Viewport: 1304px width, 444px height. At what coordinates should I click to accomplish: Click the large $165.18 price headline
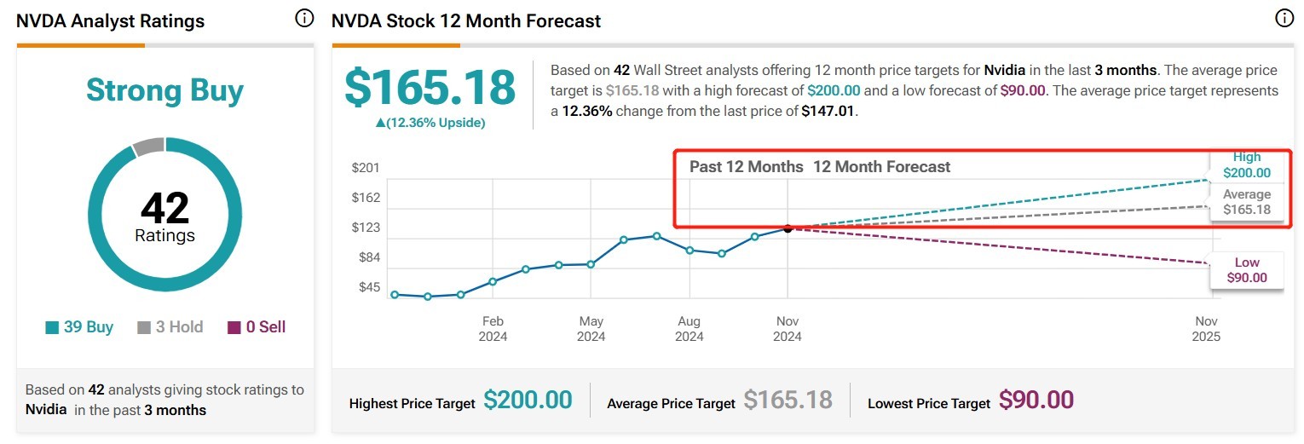tap(430, 87)
